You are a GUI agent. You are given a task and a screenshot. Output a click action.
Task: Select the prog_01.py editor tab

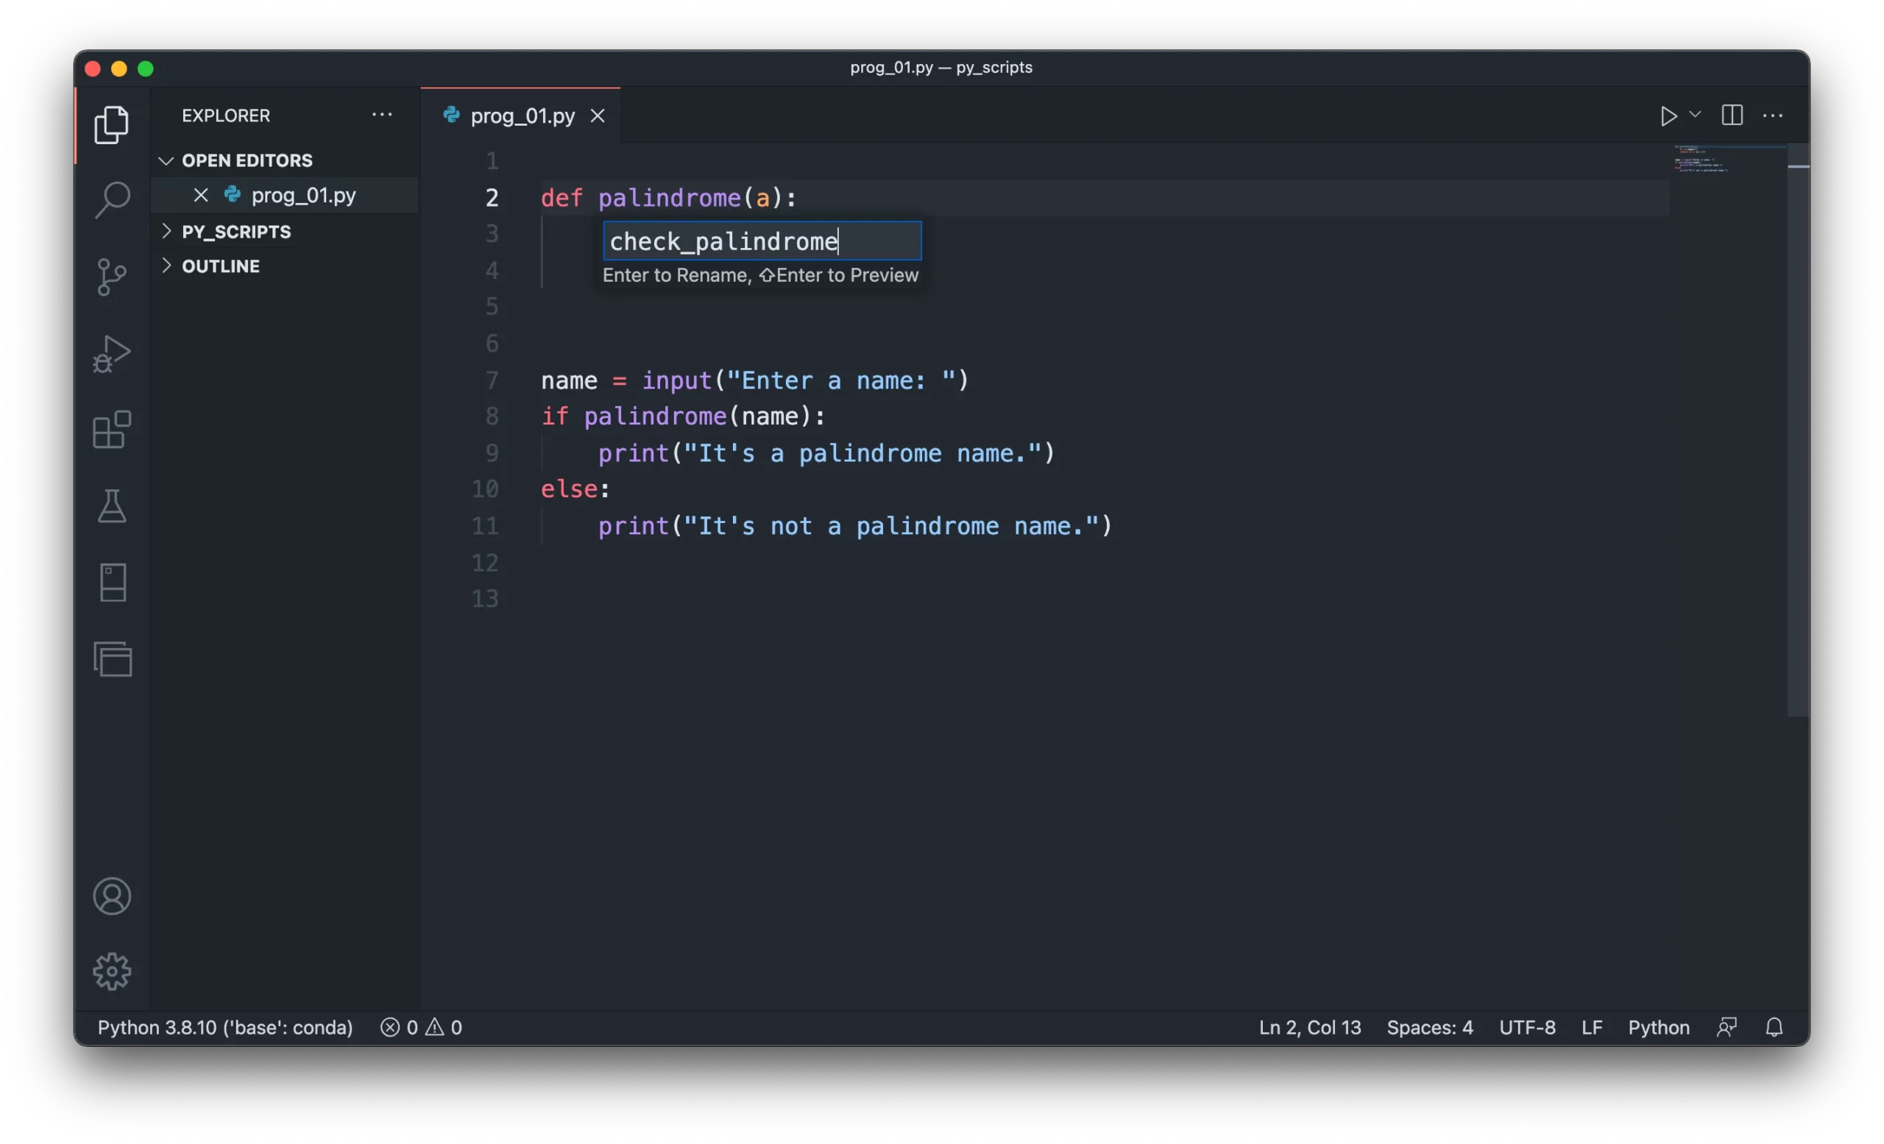523,116
